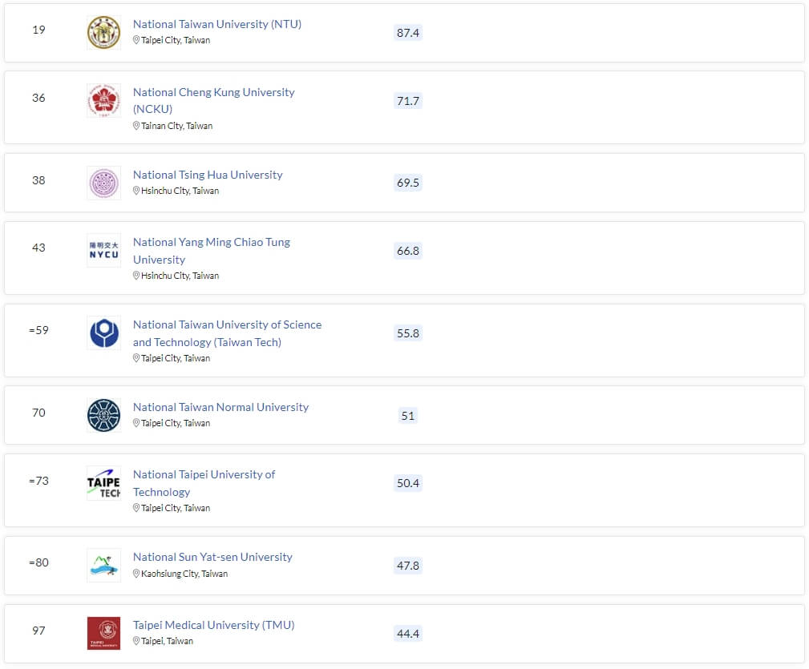Open the Taipei Medical University (TMU) link
Screen dimensions: 809x669
tap(213, 625)
